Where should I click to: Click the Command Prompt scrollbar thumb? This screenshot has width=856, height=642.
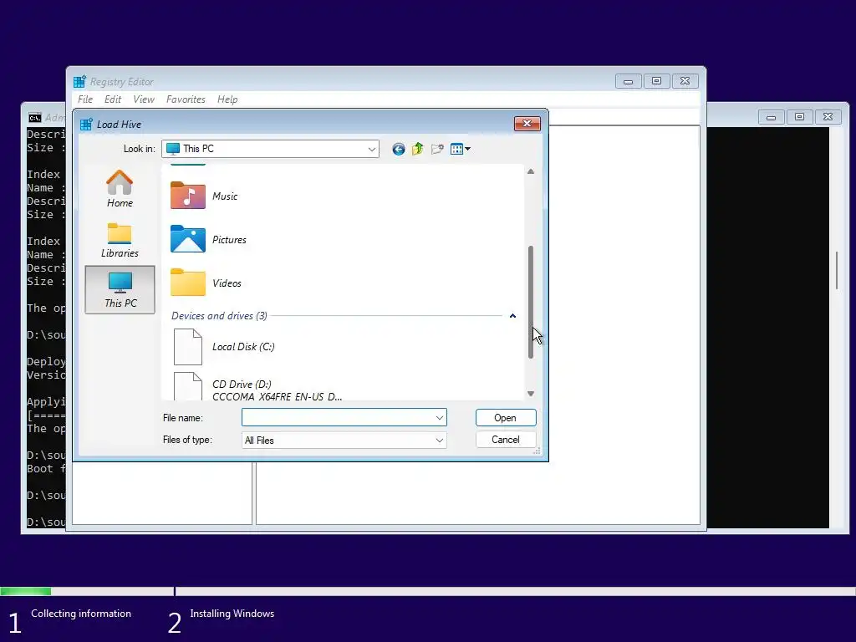836,270
